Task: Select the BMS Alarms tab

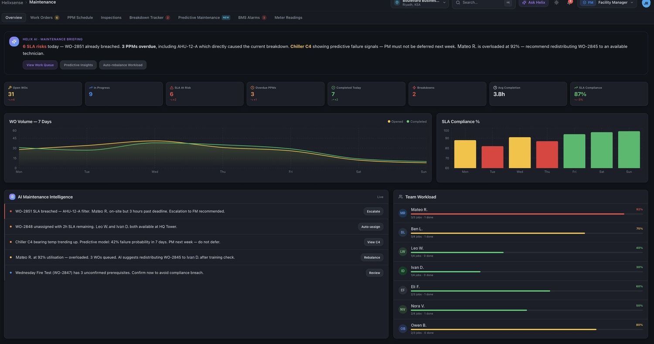Action: coord(252,17)
